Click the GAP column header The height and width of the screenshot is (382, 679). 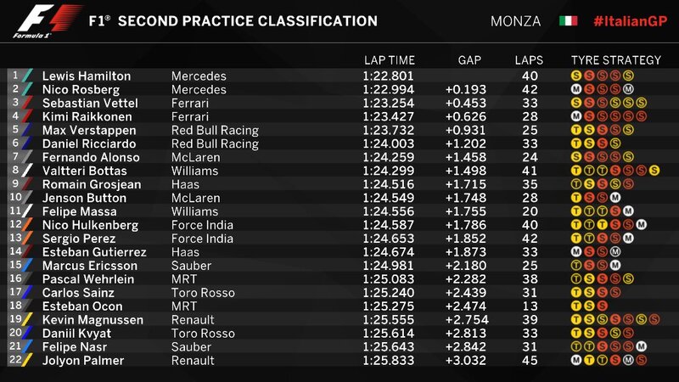click(x=469, y=60)
